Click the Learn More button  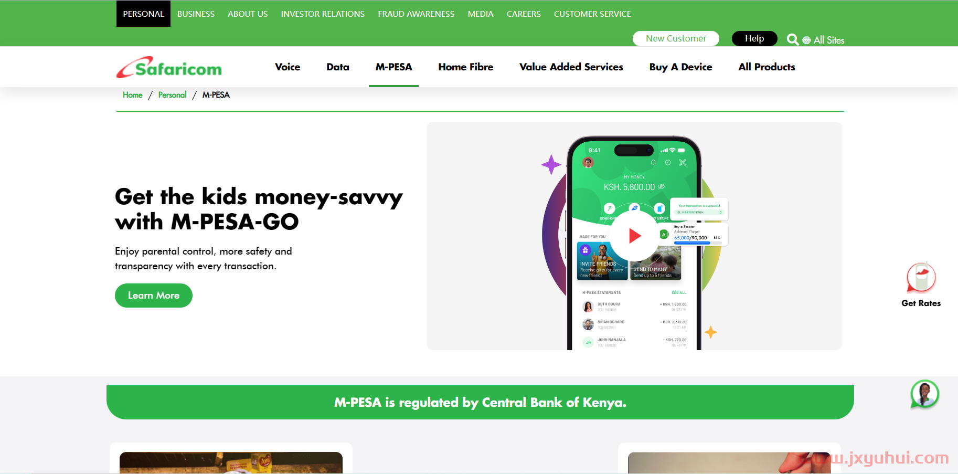[x=154, y=296]
